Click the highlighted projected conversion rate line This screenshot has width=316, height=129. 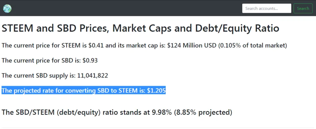[84, 91]
